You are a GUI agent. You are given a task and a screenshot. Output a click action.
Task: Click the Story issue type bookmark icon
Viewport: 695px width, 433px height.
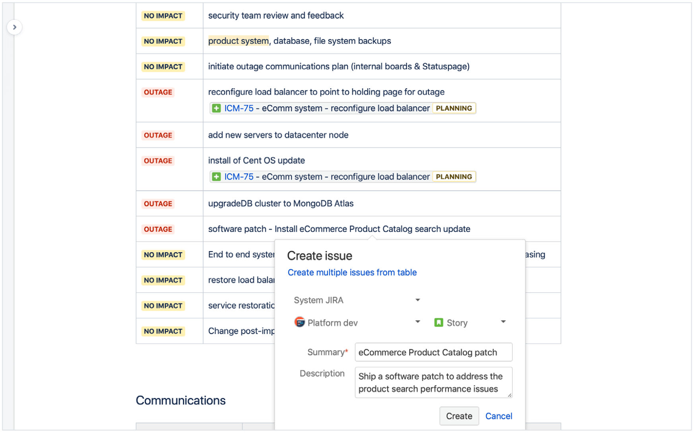(439, 322)
